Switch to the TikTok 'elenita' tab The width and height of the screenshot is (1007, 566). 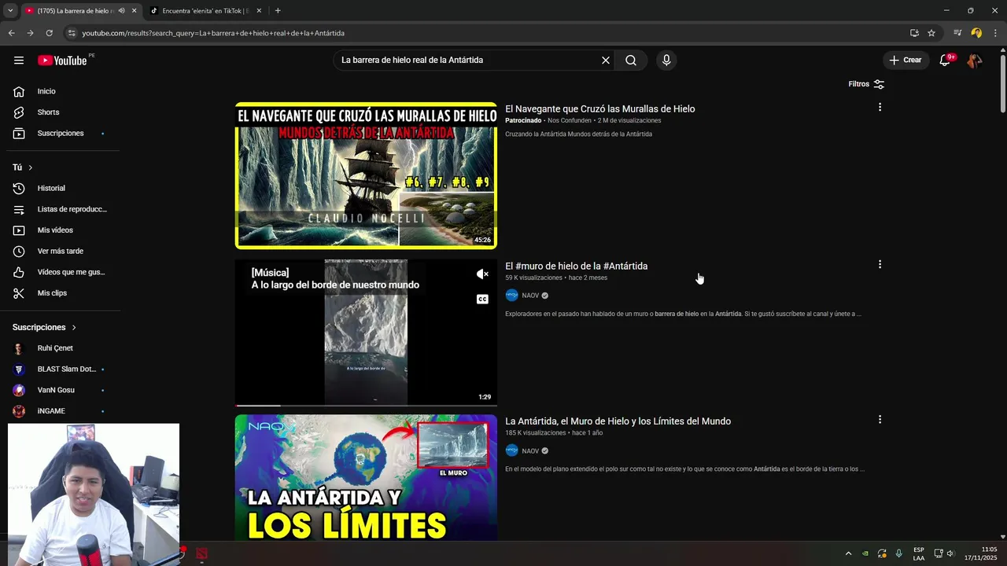point(206,11)
